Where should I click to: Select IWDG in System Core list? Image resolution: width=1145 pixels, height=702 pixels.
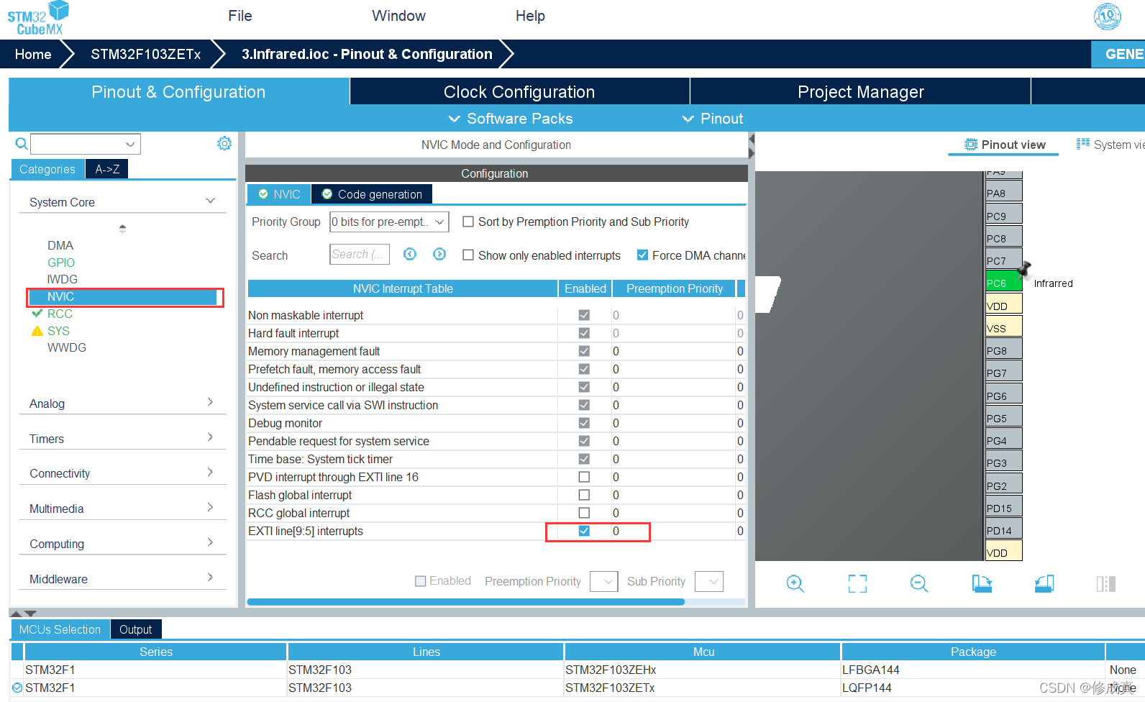63,279
